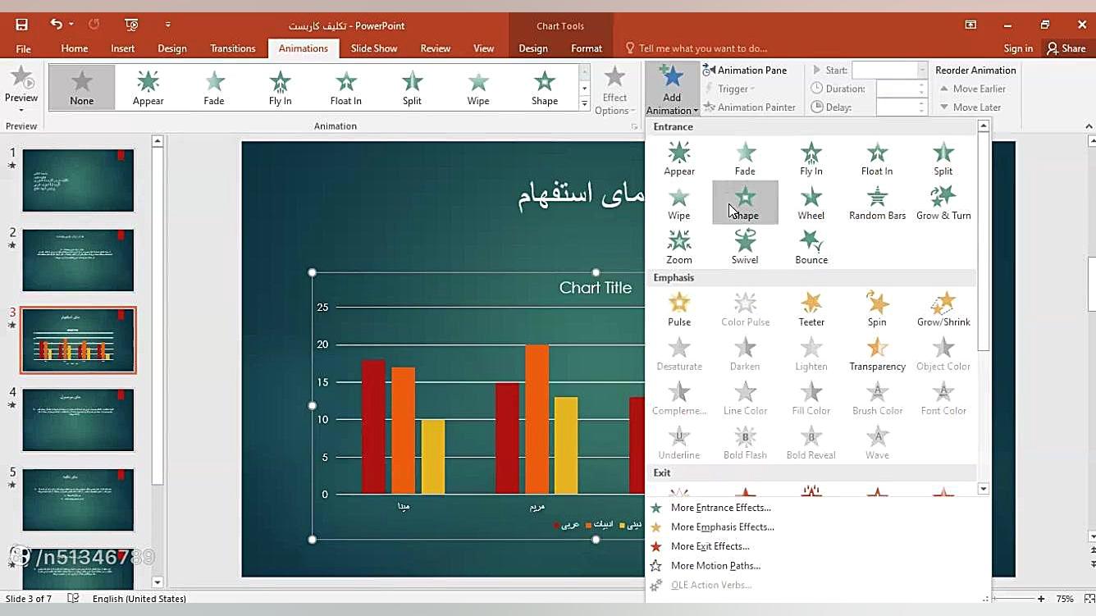Select the Appear entrance effect in dropdown
1096x616 pixels.
click(679, 158)
